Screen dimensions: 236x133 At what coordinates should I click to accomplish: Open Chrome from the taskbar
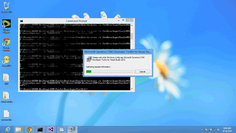pos(29,130)
